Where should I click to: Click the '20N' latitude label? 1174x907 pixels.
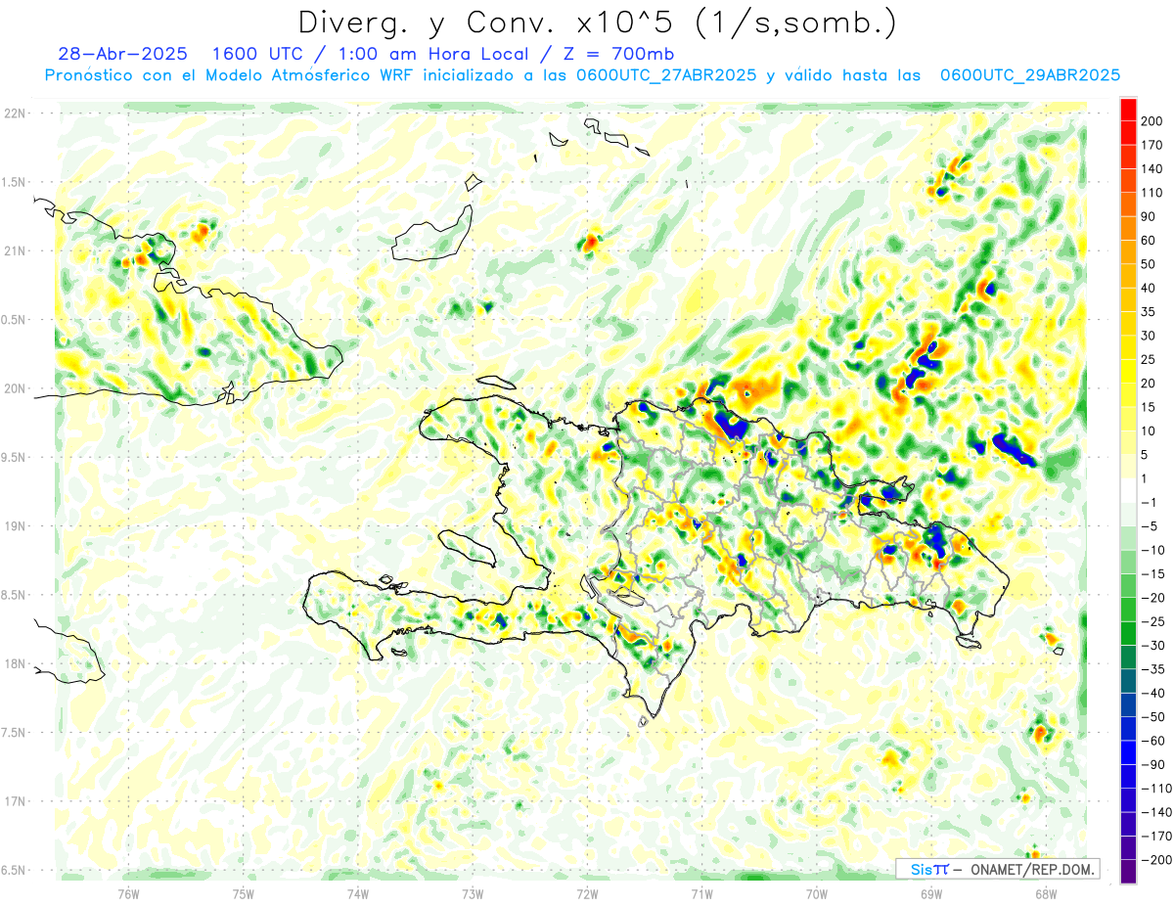pos(15,388)
